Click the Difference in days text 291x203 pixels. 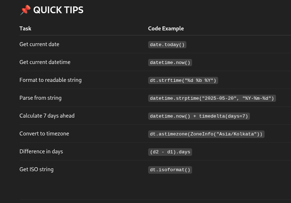click(41, 152)
